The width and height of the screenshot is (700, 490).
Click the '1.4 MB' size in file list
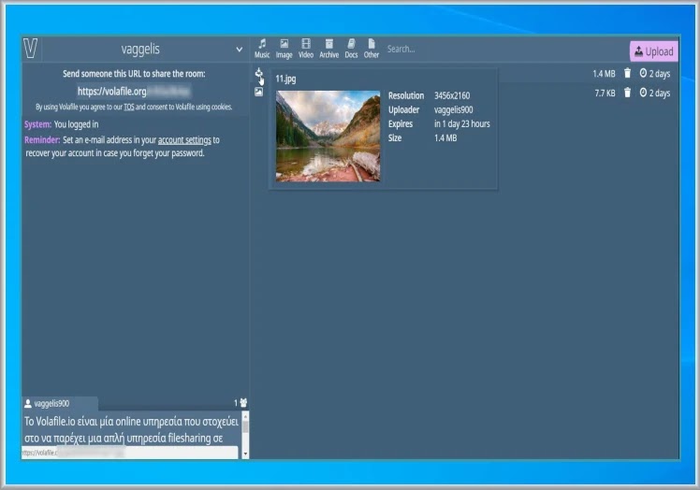coord(604,74)
